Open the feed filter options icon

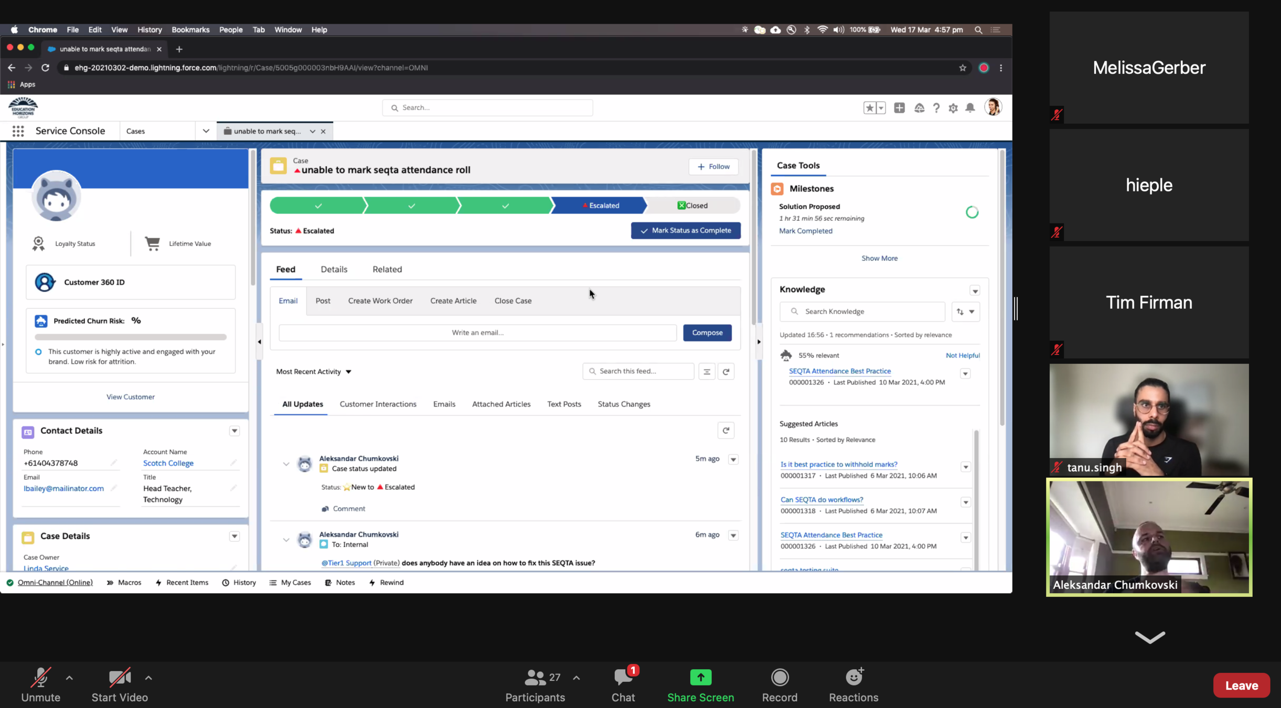[707, 371]
